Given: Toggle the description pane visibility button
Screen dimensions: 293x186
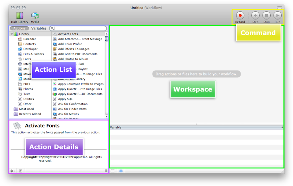Looking at the screenshot, I should [x=21, y=171].
